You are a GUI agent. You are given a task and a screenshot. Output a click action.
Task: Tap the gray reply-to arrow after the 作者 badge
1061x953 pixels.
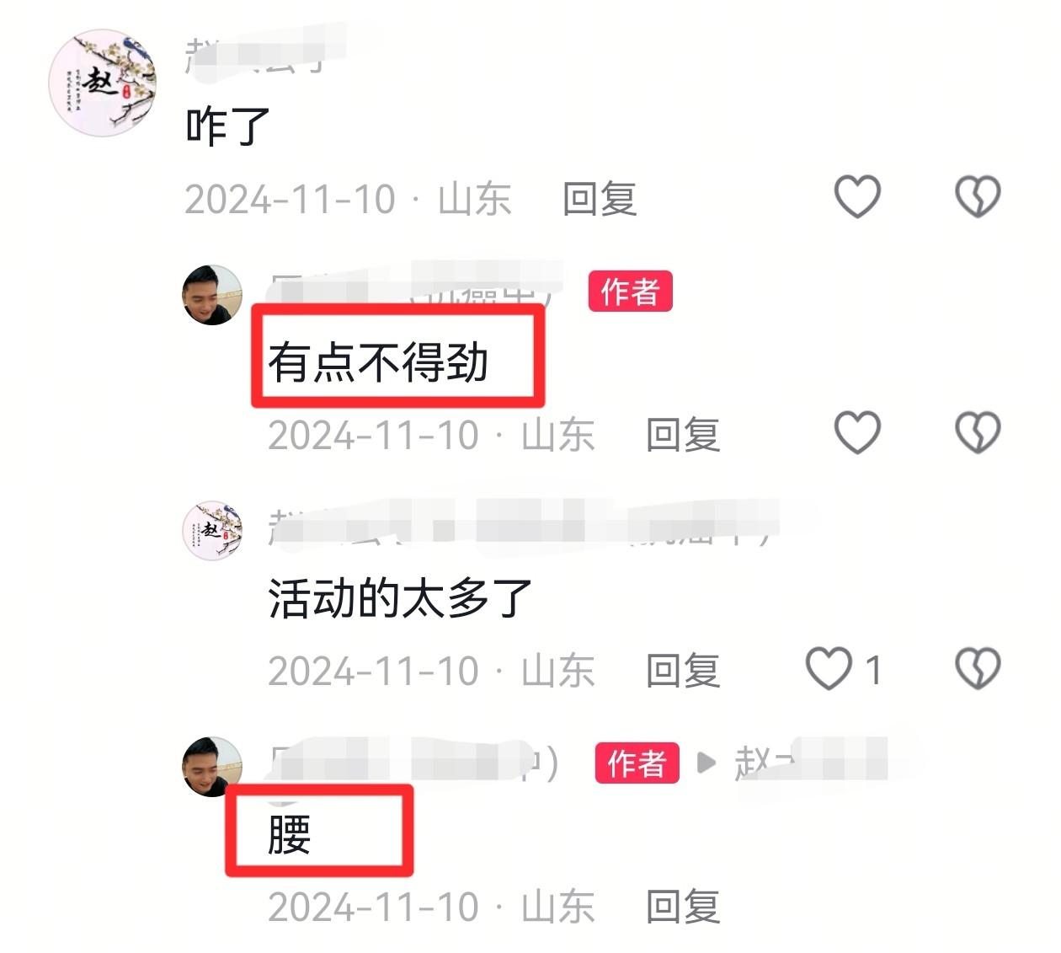[x=706, y=763]
